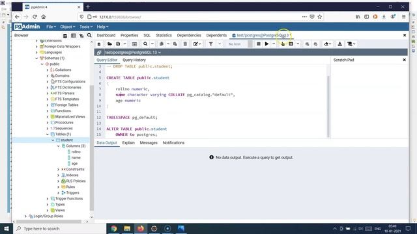Open the File menu
Screen dimensions: 417x234
coord(51,27)
